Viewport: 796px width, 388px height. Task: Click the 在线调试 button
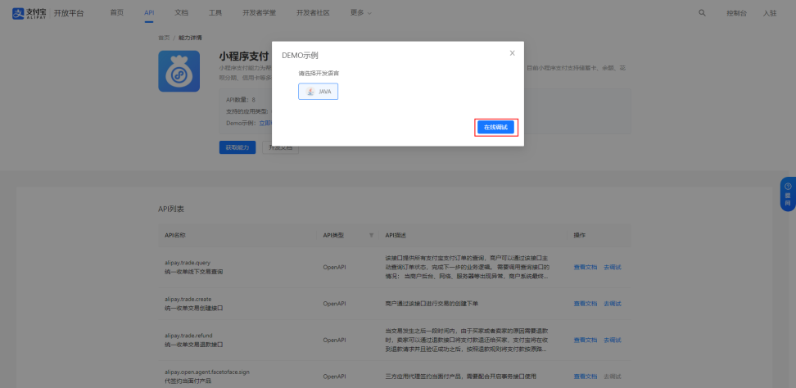[495, 128]
